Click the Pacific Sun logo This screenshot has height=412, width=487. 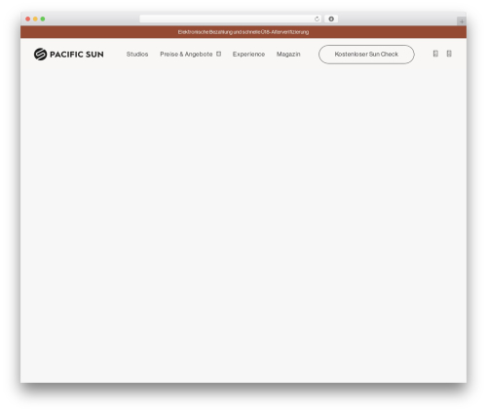[x=68, y=55]
